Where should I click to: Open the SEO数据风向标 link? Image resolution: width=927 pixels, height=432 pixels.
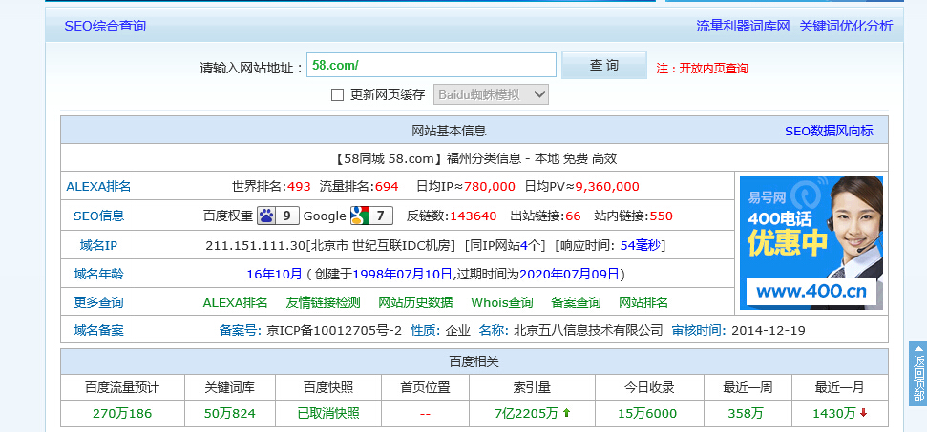tap(829, 131)
